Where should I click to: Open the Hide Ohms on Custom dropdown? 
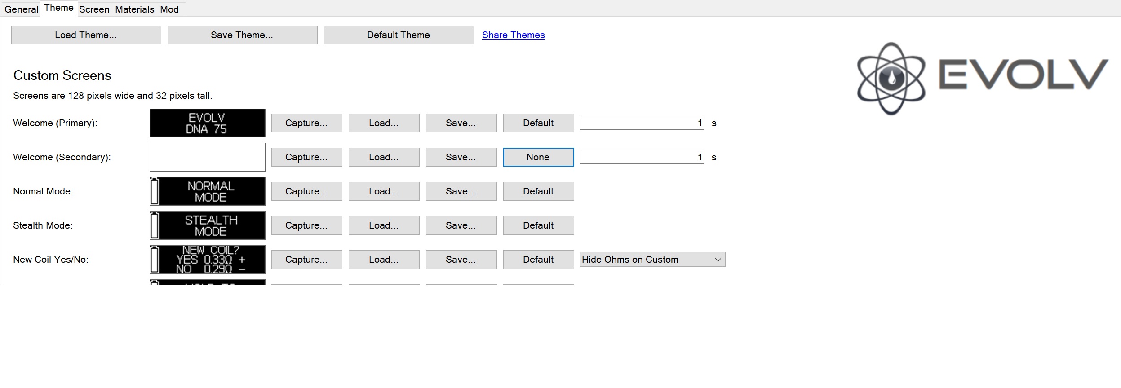coord(652,260)
